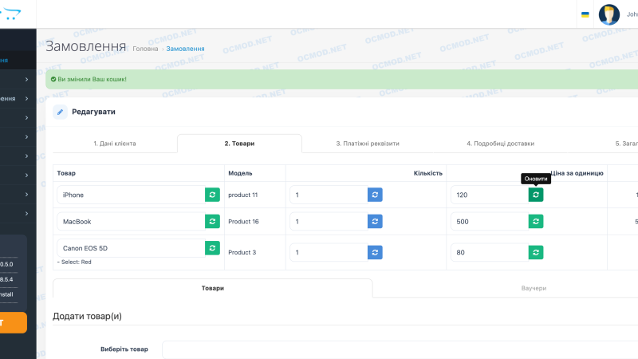Viewport: 638px width, 359px height.
Task: Refresh the iPhone product name
Action: (212, 195)
